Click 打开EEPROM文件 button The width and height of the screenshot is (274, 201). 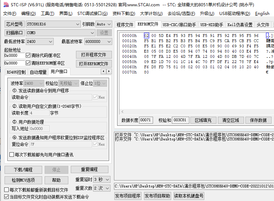(x=94, y=64)
